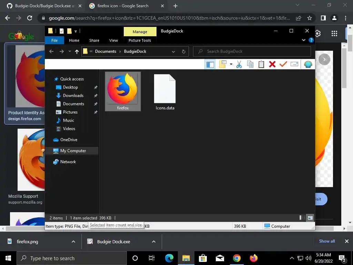Open Pictures in navigation pane
Screen dimensions: 353x265
pos(70,112)
